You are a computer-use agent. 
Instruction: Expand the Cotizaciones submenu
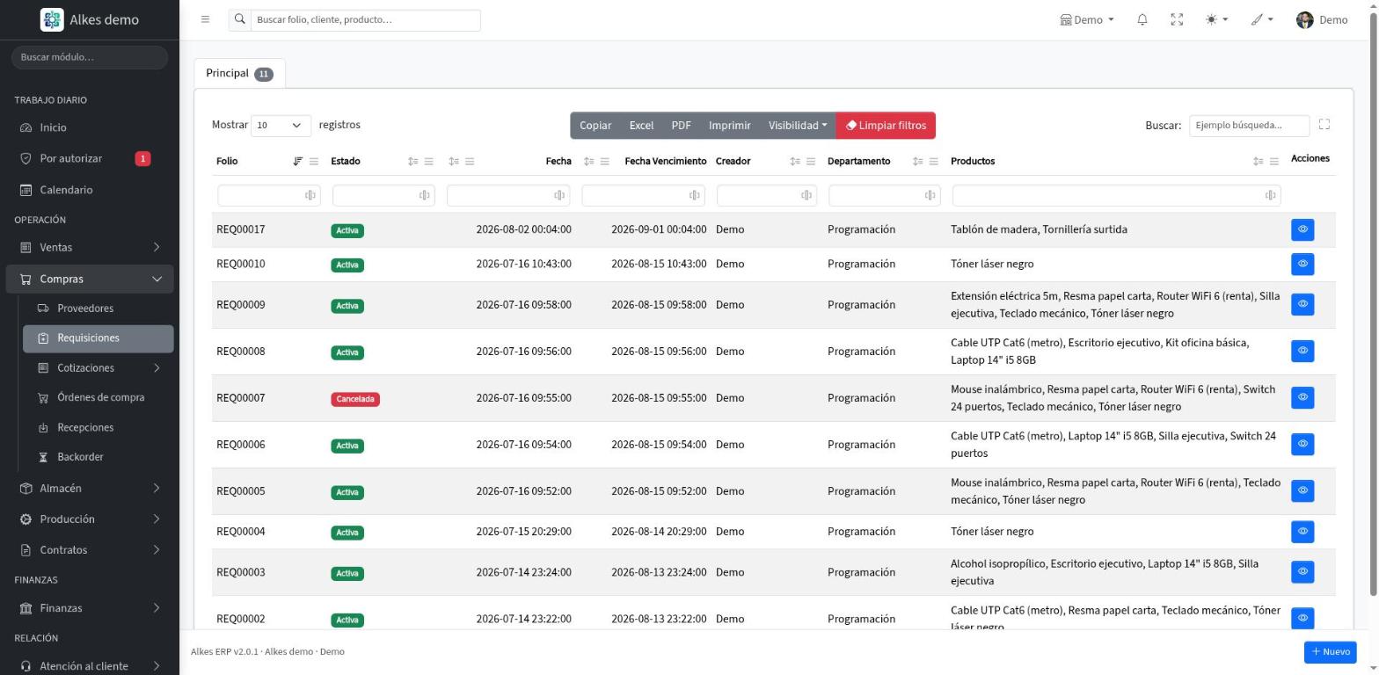click(98, 367)
